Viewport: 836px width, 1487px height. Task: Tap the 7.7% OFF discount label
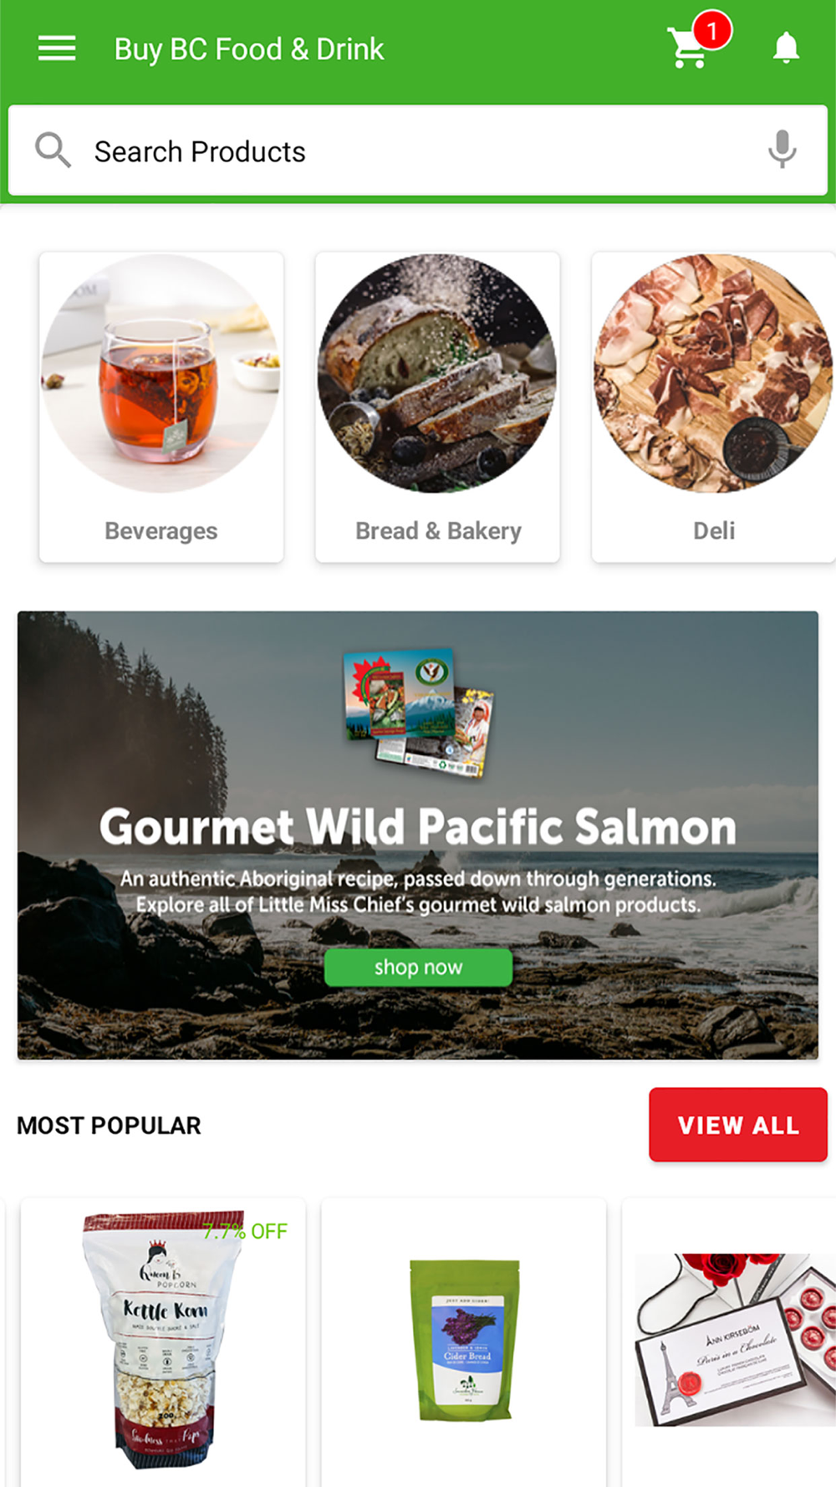[x=245, y=1231]
